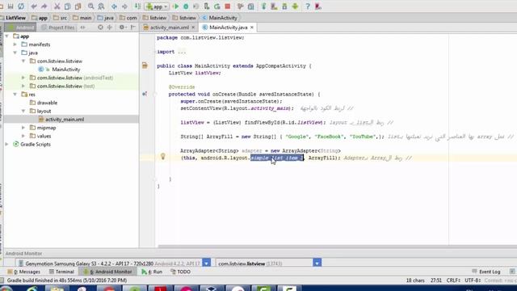Open the Android Device Monitor icon
This screenshot has width=517, height=291.
coord(295,6)
